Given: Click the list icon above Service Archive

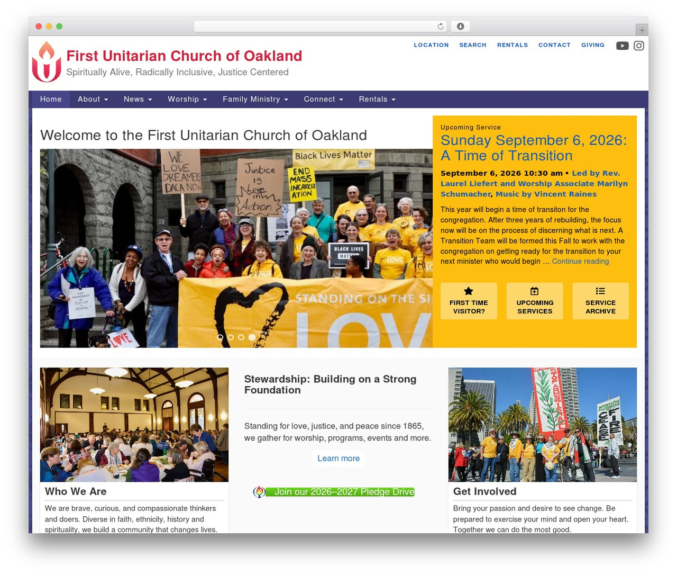Looking at the screenshot, I should point(600,291).
